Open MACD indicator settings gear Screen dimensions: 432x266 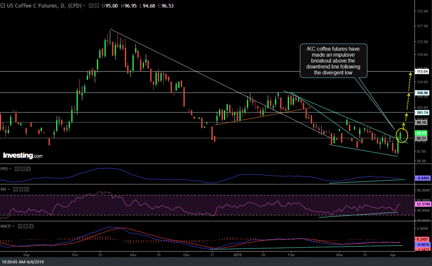26,226
